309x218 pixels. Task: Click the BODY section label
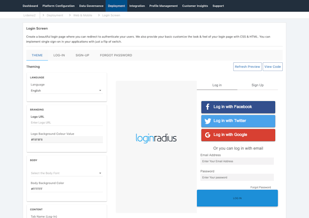[x=33, y=160]
